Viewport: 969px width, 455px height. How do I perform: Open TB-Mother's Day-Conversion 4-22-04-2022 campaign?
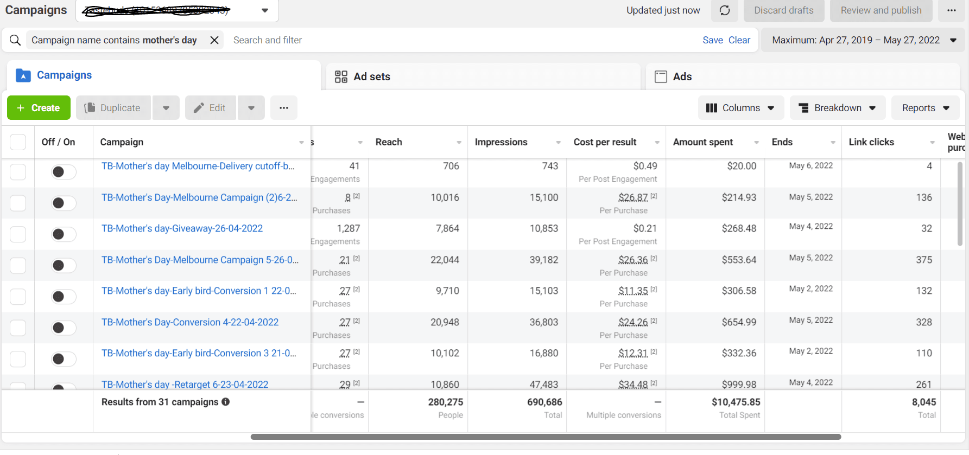click(190, 322)
